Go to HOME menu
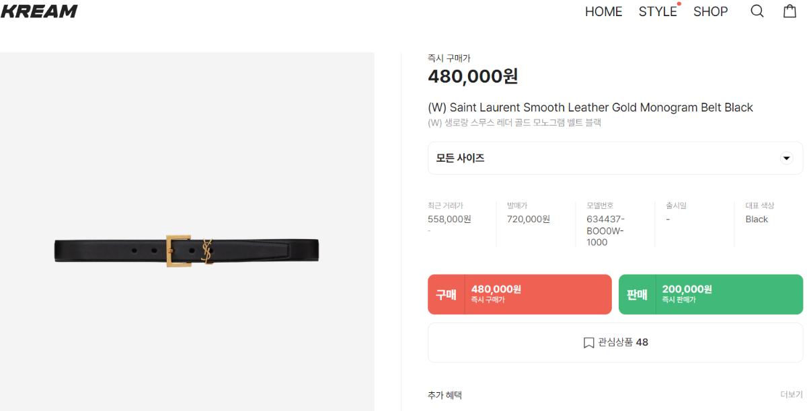This screenshot has height=411, width=807. pyautogui.click(x=603, y=11)
